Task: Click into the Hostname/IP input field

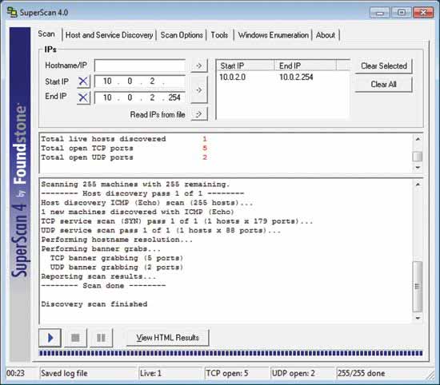Action: coord(140,65)
